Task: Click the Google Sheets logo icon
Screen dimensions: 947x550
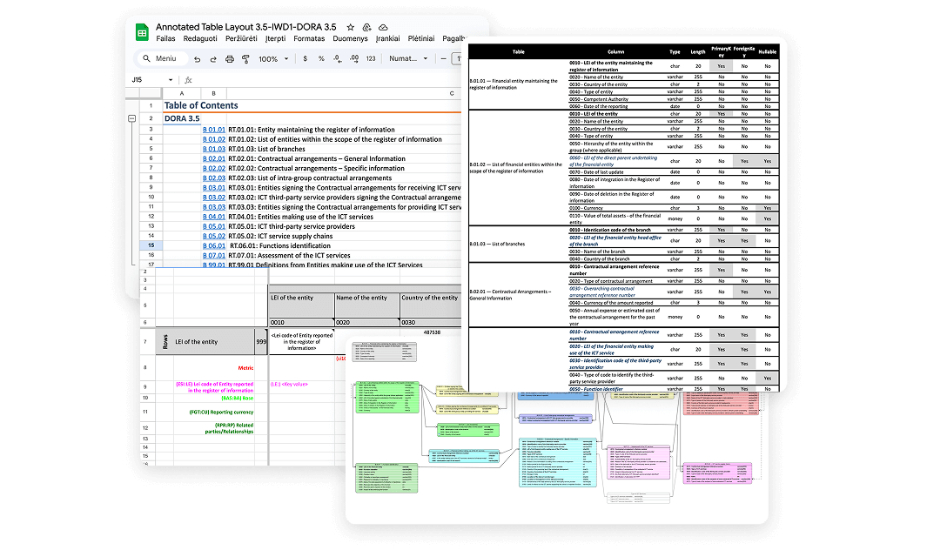Action: [x=141, y=32]
